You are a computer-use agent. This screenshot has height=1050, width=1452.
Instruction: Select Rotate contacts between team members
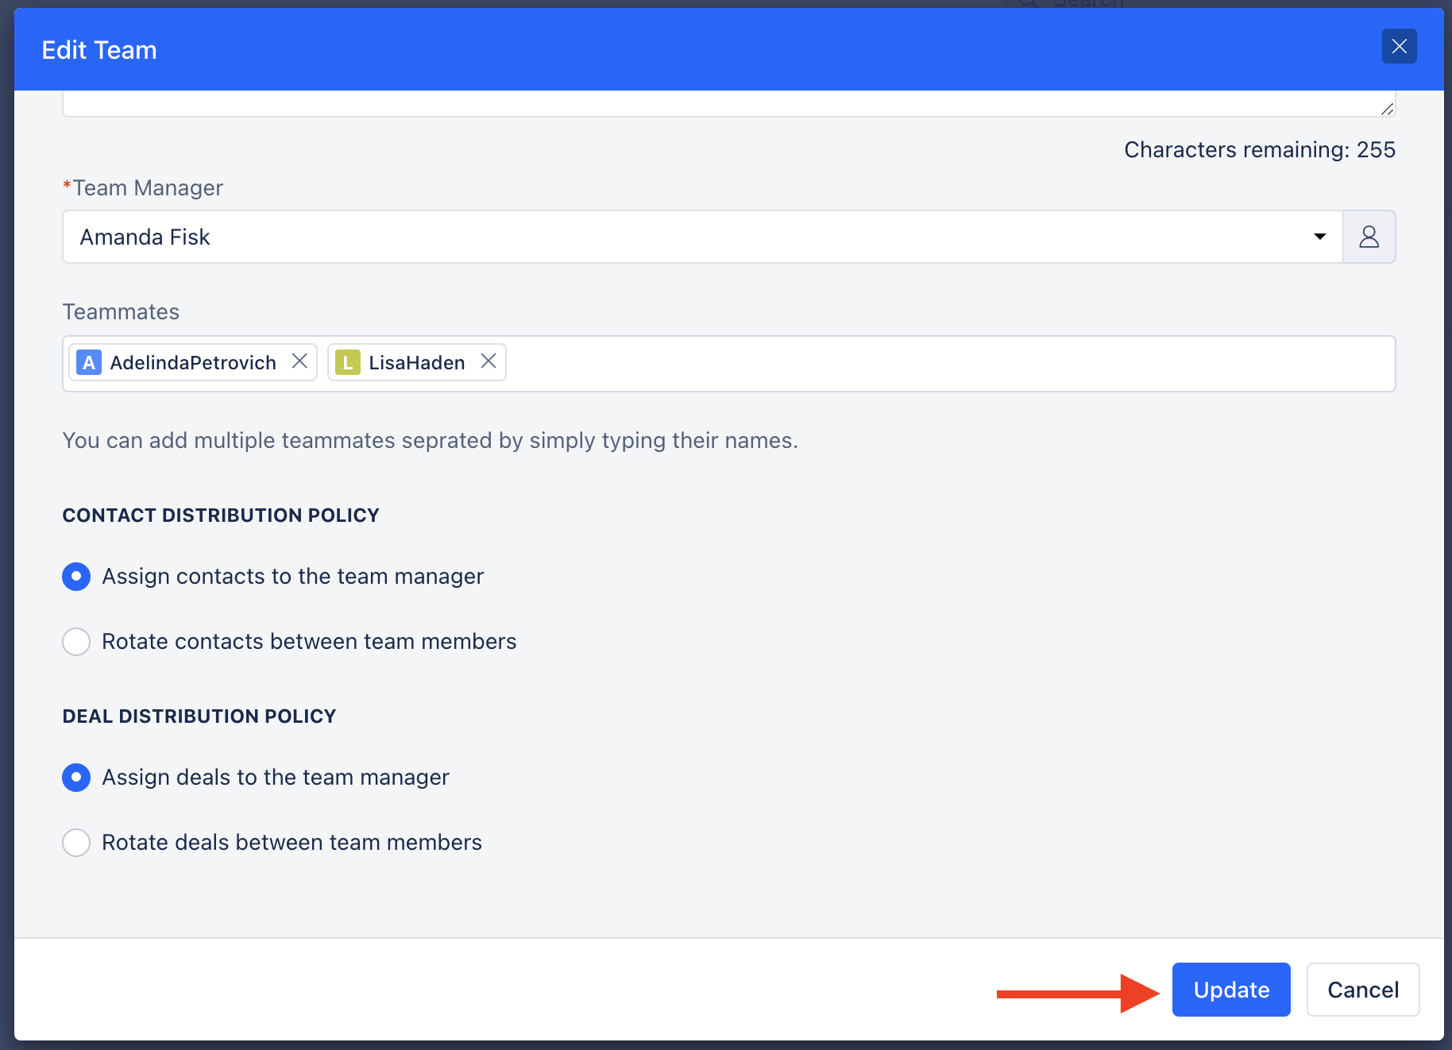coord(76,642)
